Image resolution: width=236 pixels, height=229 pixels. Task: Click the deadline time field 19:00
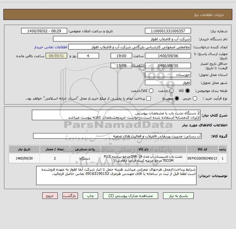[x=121, y=56]
